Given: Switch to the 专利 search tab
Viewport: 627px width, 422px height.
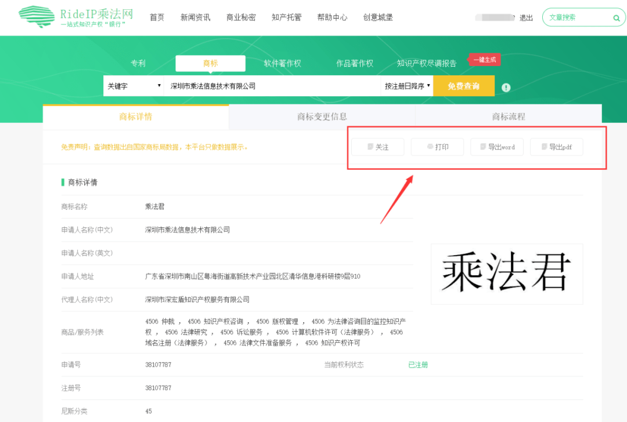Looking at the screenshot, I should [x=138, y=63].
